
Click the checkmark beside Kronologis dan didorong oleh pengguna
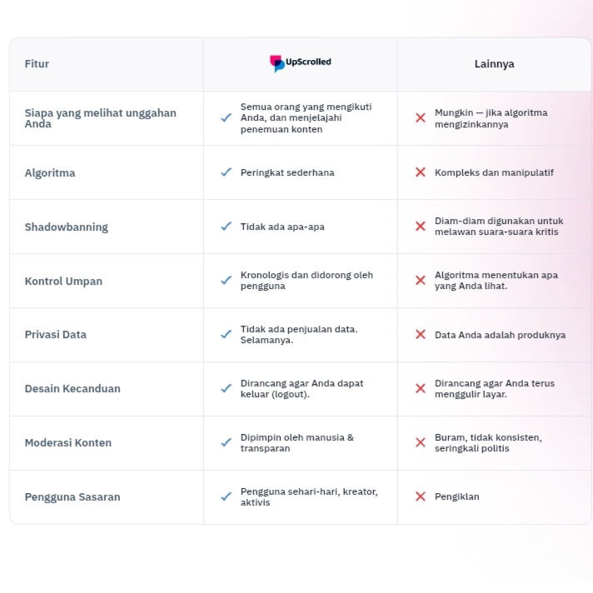(x=226, y=281)
